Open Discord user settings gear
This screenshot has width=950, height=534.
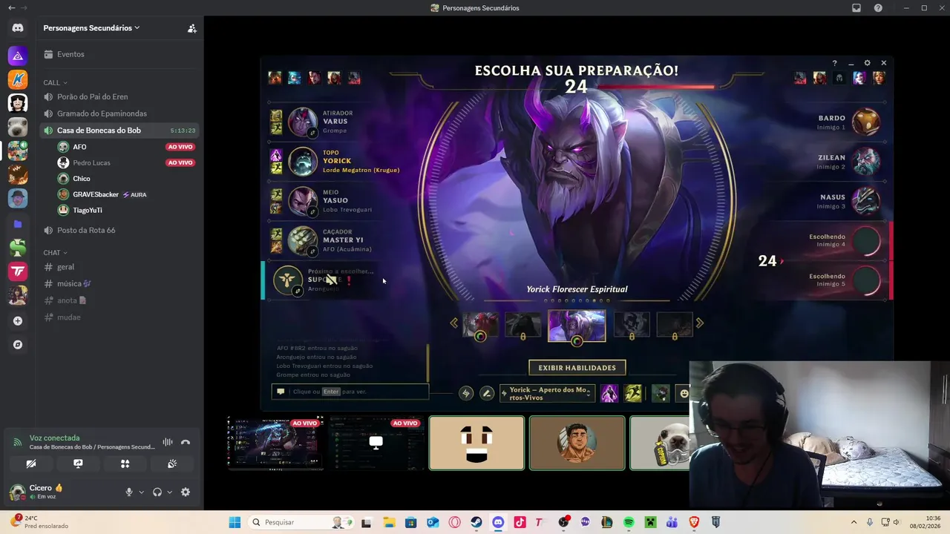tap(186, 492)
